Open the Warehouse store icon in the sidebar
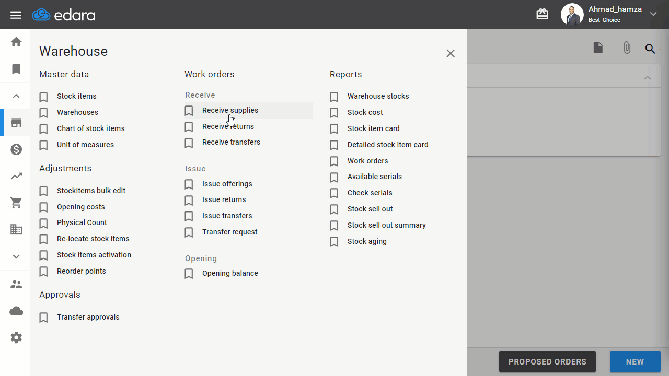 (x=16, y=123)
